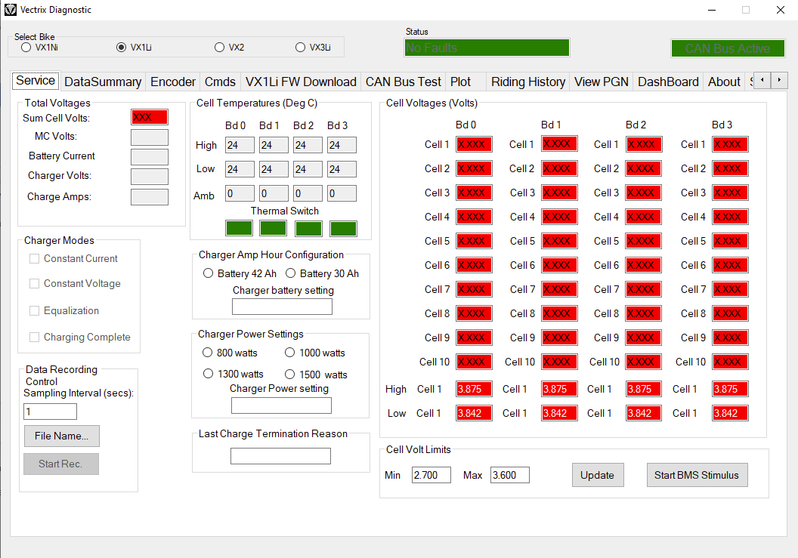798x558 pixels.
Task: Click the Vectrix Diagnostic app icon
Action: click(10, 10)
